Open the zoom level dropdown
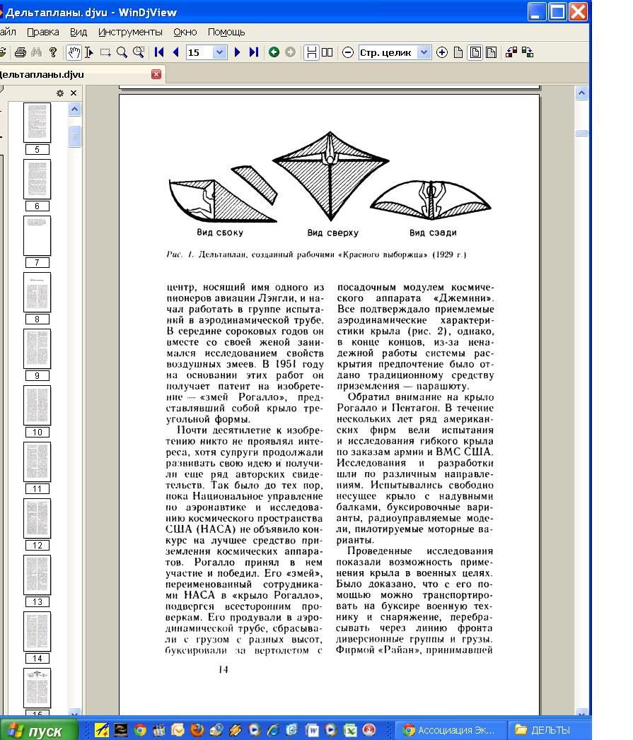Screen dimensions: 633x740 (x=424, y=52)
